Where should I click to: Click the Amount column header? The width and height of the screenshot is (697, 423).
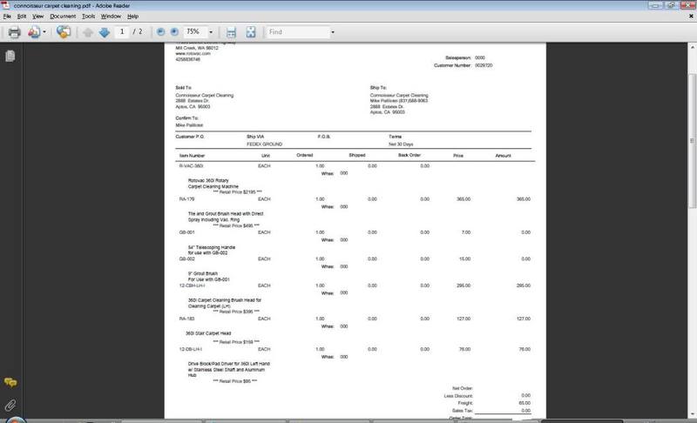[504, 156]
